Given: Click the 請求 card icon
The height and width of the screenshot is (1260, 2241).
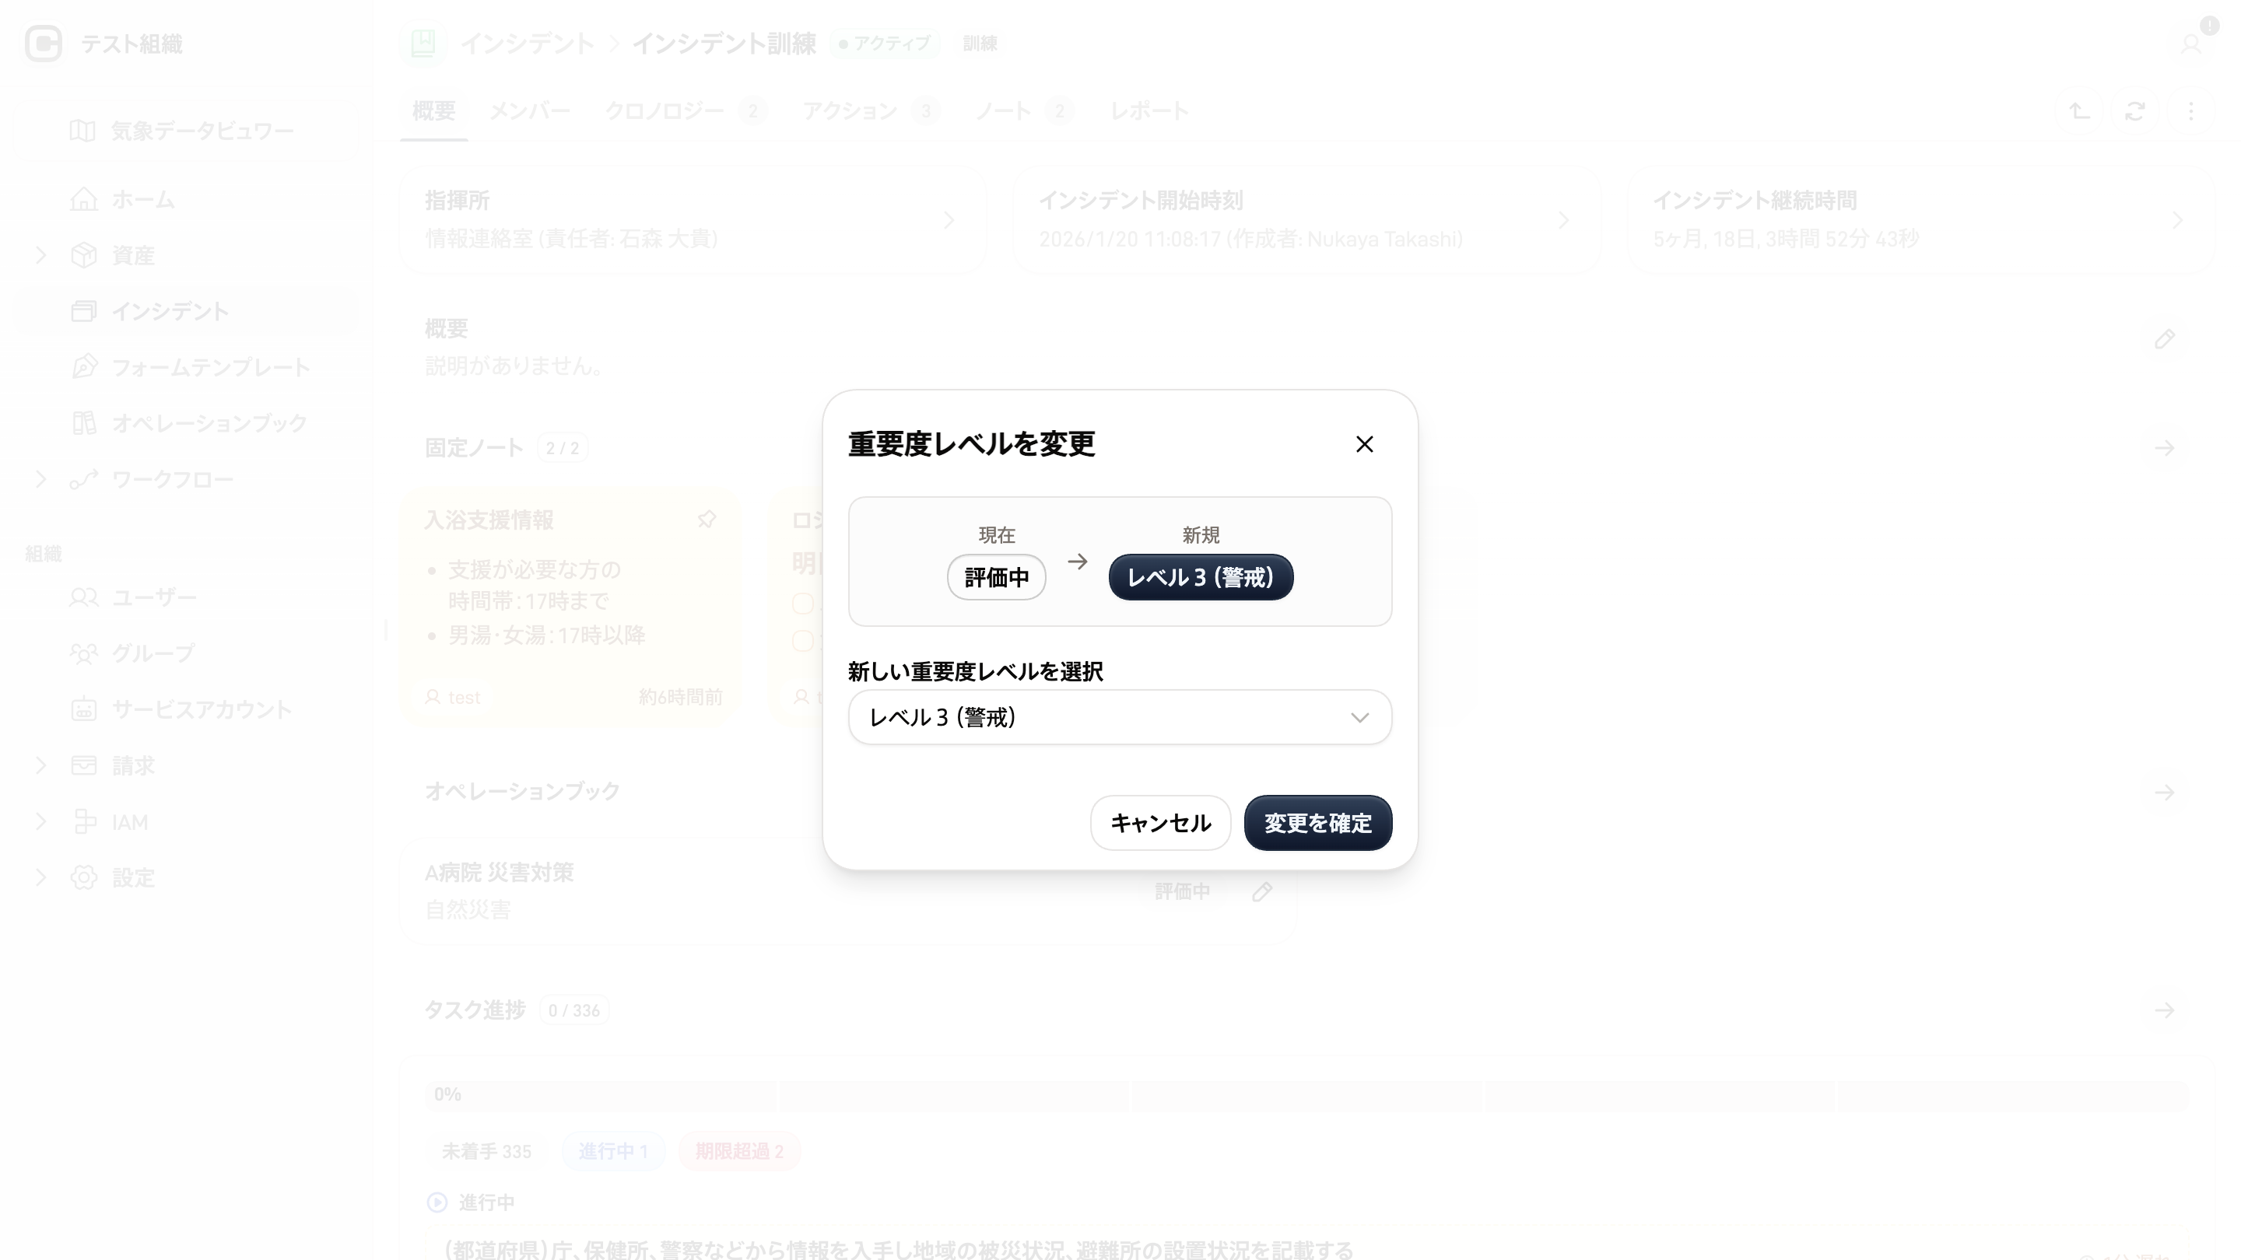Looking at the screenshot, I should tap(83, 765).
